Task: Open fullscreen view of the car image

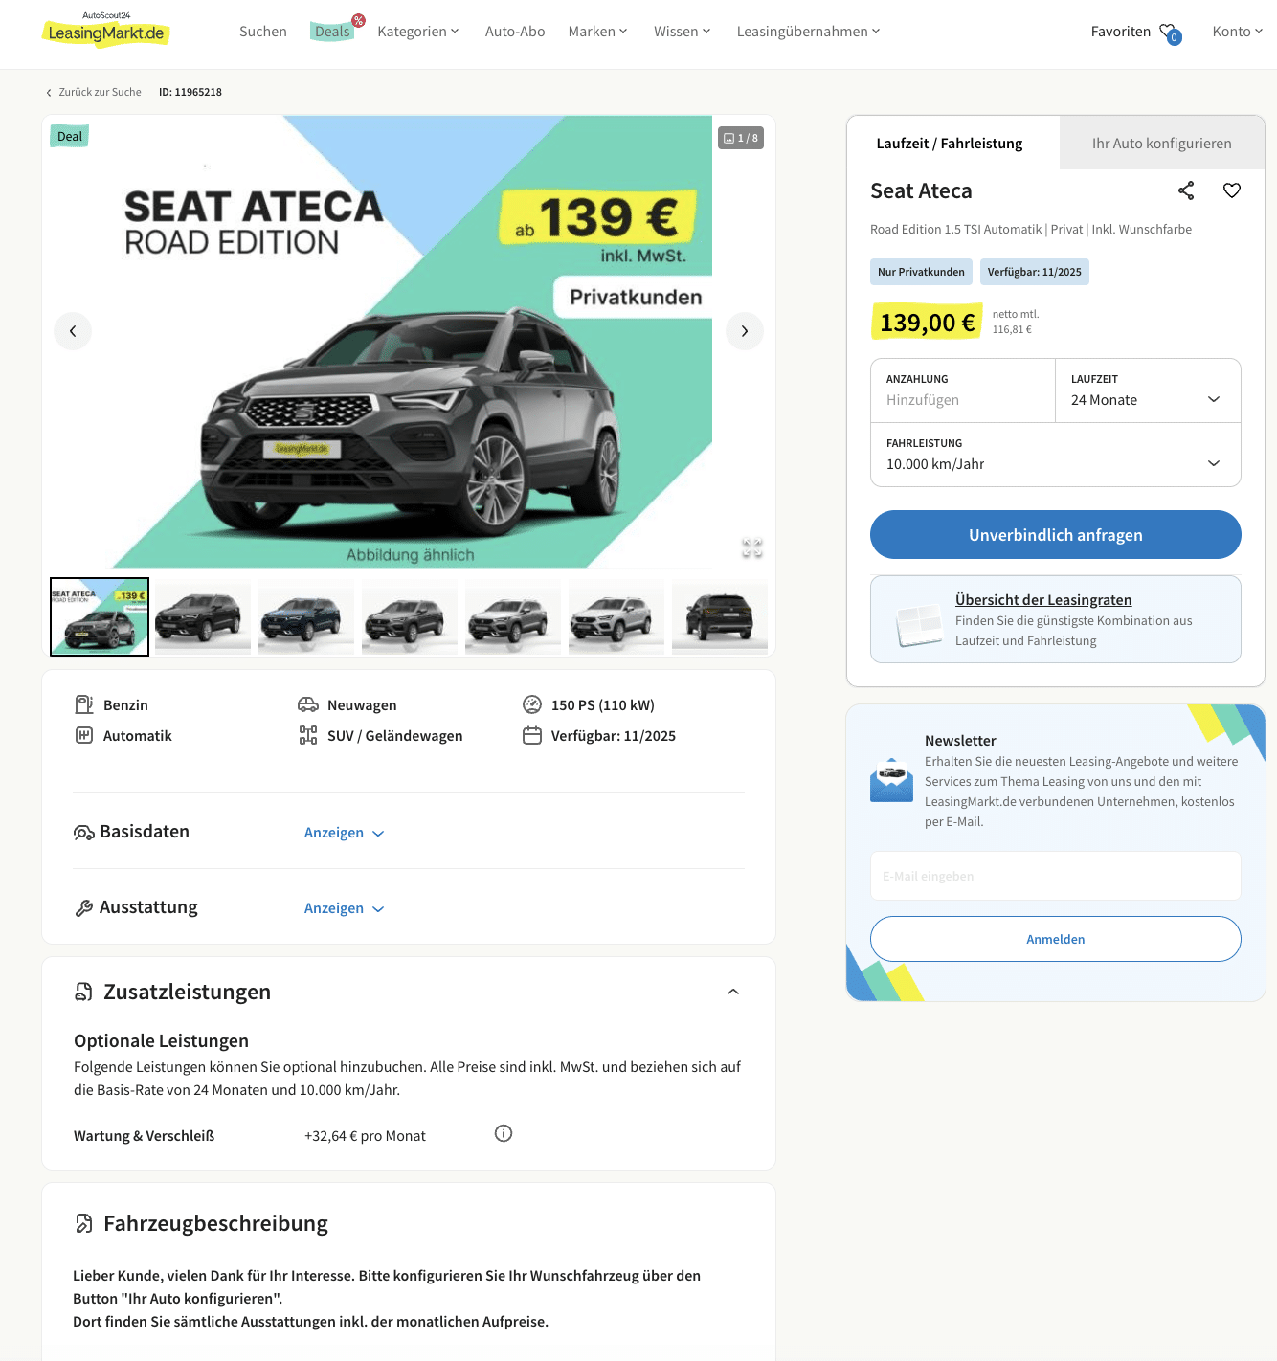Action: [x=752, y=548]
